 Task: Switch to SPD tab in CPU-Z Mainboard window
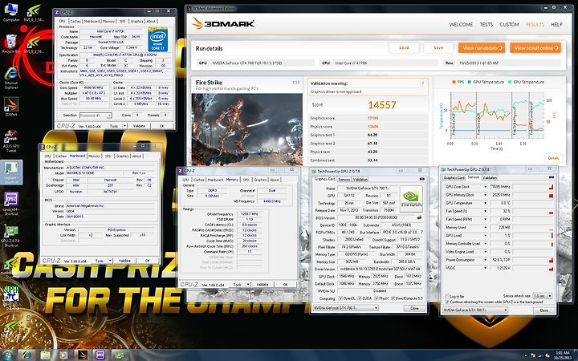tap(108, 156)
